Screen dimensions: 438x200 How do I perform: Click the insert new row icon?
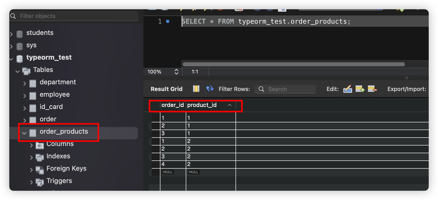(360, 89)
